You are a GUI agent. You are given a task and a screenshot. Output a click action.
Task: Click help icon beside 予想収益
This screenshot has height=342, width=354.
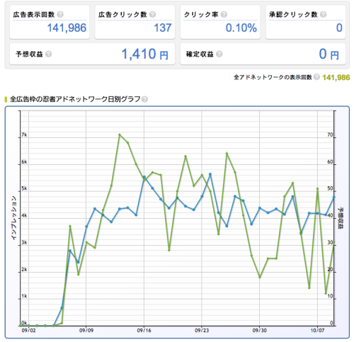pos(49,54)
